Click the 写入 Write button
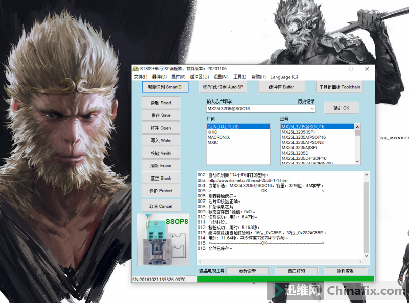Viewport: 409px width, 303px height. 161,140
